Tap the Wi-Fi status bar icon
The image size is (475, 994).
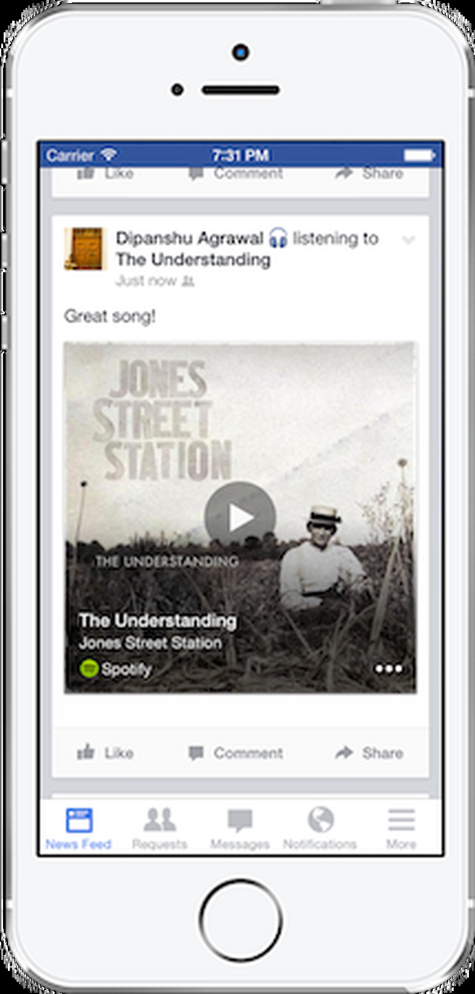(108, 155)
